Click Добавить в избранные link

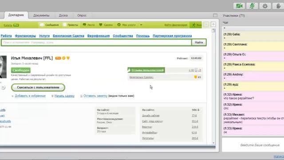pyautogui.click(x=30, y=96)
